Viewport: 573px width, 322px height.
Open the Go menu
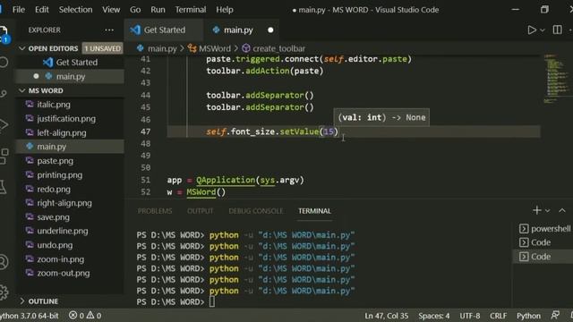(135, 10)
